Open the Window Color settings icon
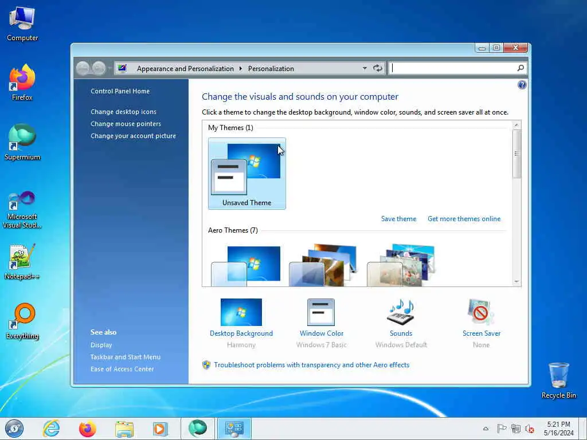587x440 pixels. click(321, 312)
